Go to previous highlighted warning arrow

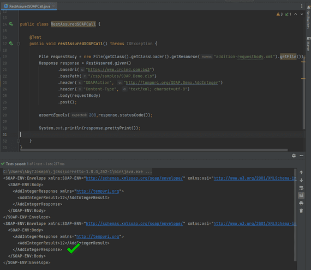tap(296, 14)
